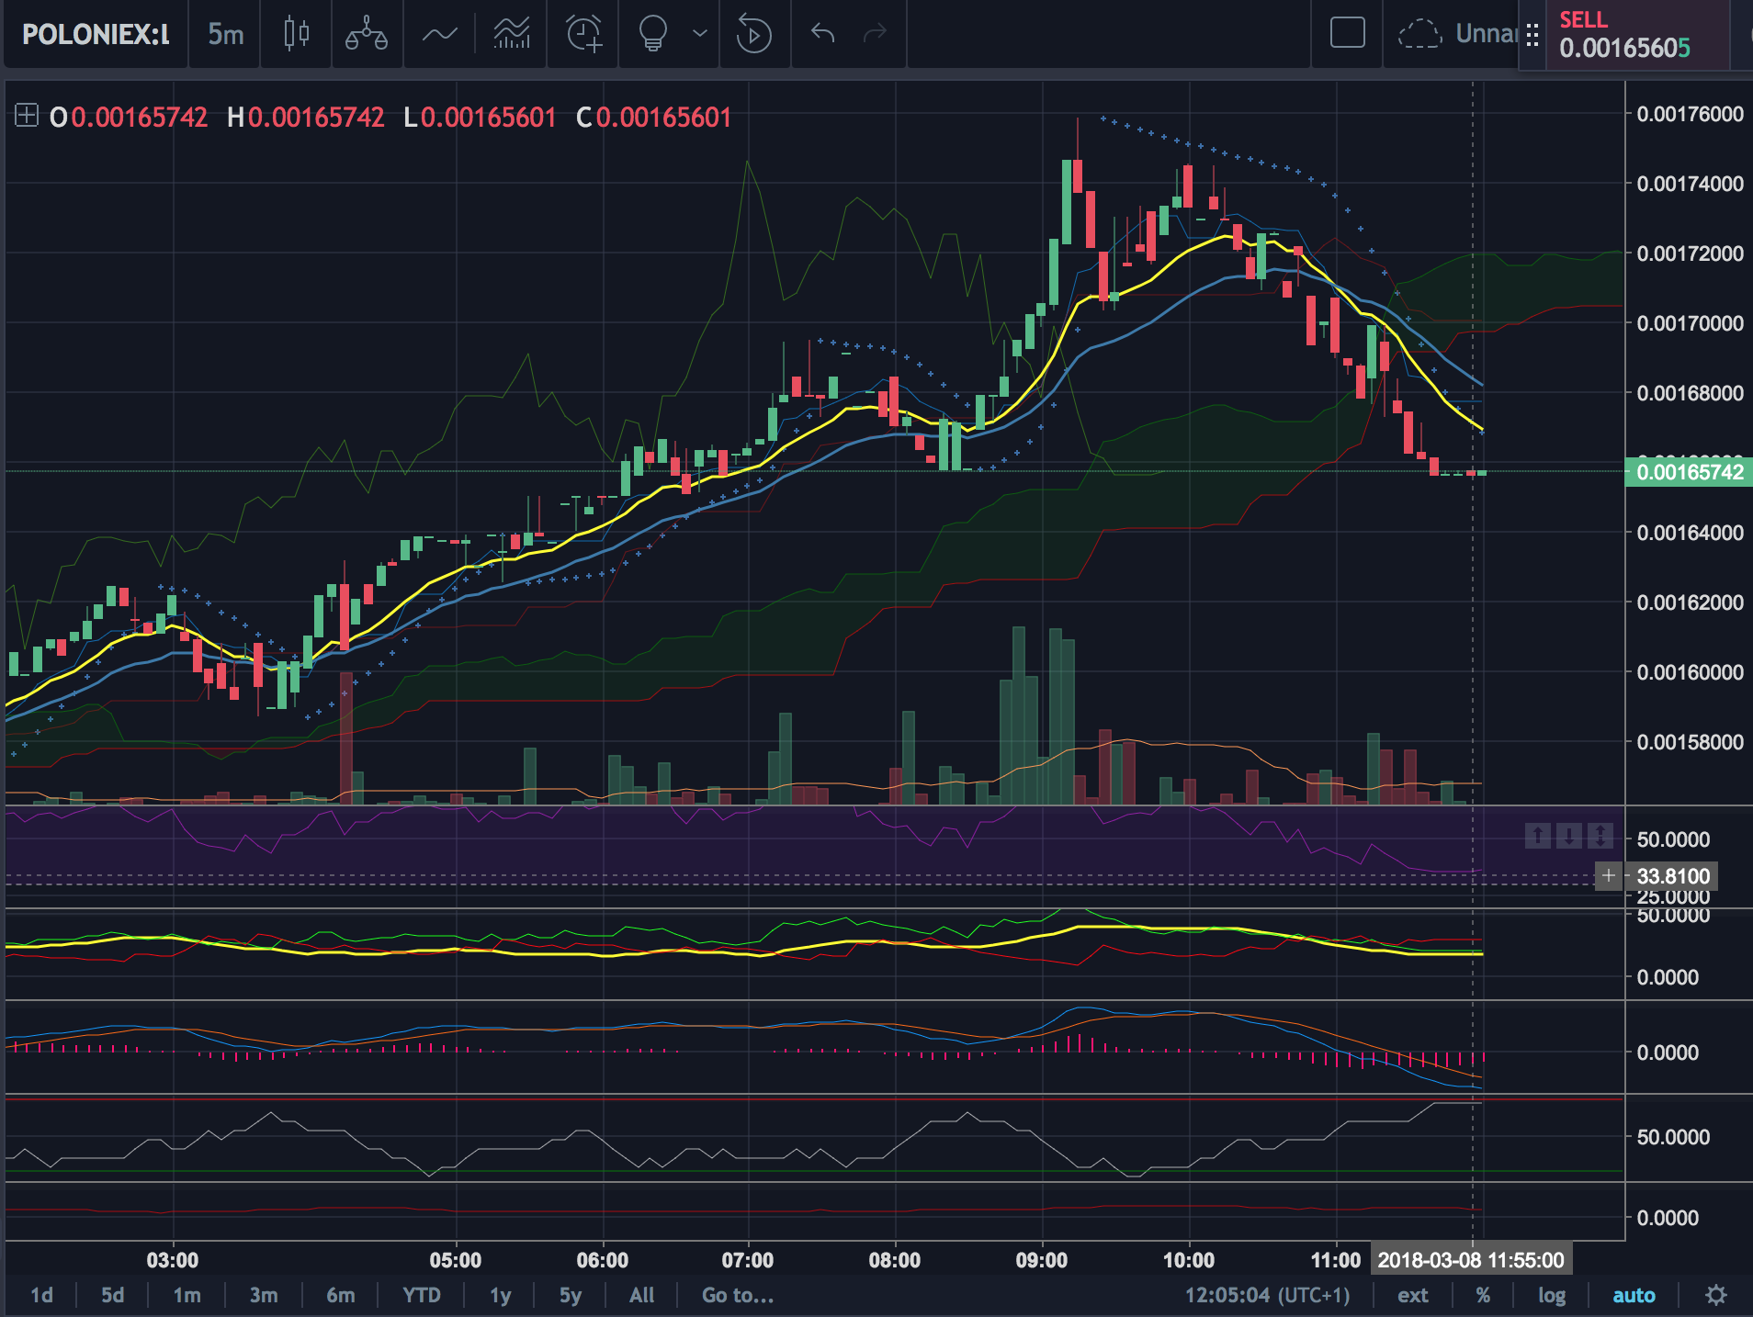
Task: Open candlestick chart style menu
Action: 296,35
